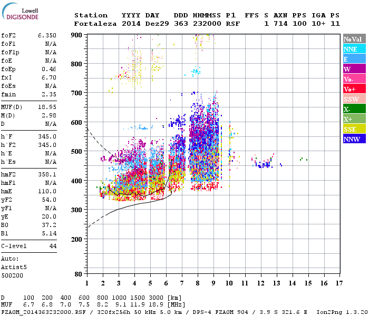The height and width of the screenshot is (316, 369).
Task: Select the SSE legend color swatch
Action: pos(354,129)
